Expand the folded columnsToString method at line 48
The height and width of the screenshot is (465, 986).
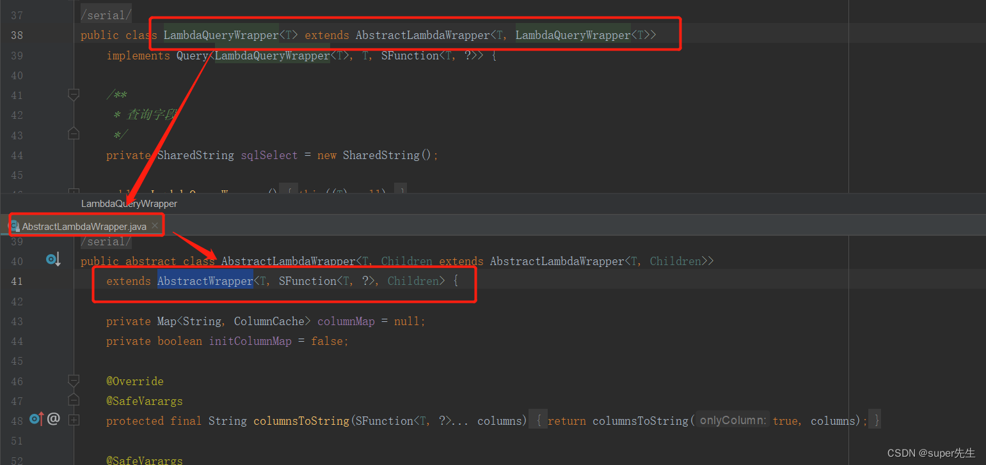tap(74, 420)
